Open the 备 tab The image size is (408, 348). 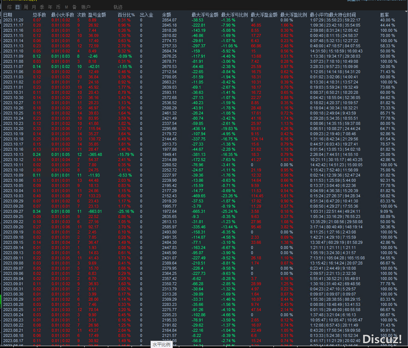[74, 7]
